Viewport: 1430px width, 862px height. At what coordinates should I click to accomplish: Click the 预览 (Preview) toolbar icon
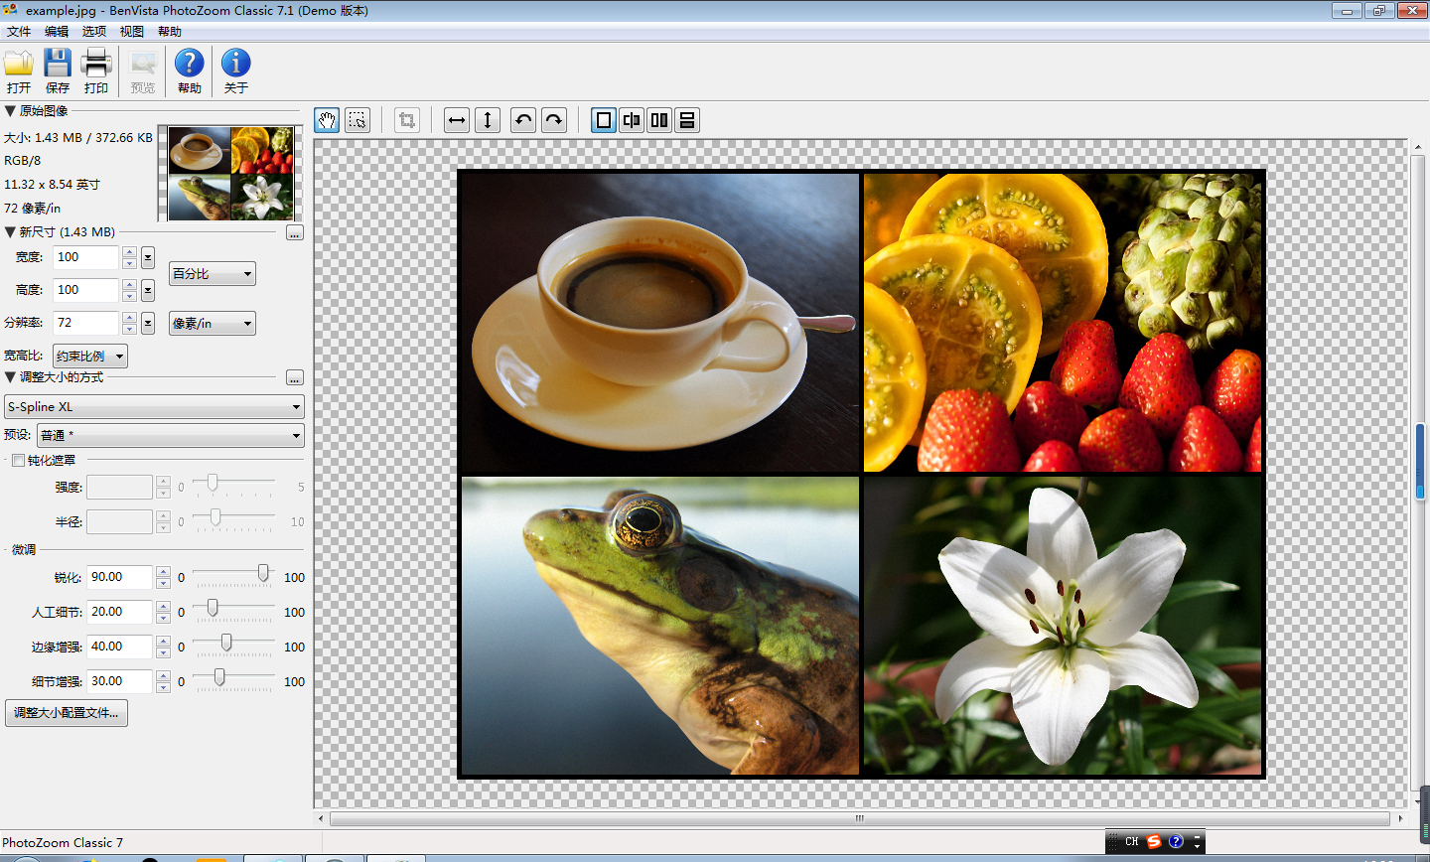pyautogui.click(x=143, y=64)
